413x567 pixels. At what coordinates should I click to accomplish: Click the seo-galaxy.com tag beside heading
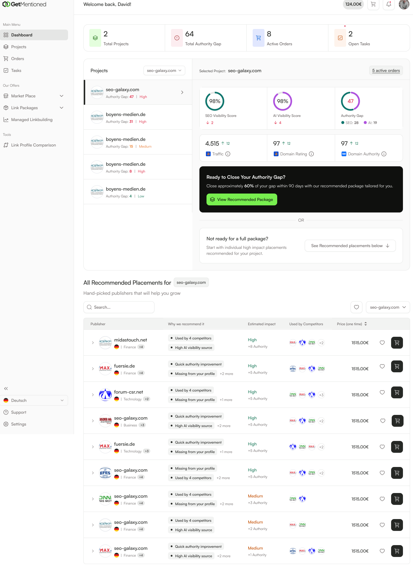pyautogui.click(x=191, y=282)
